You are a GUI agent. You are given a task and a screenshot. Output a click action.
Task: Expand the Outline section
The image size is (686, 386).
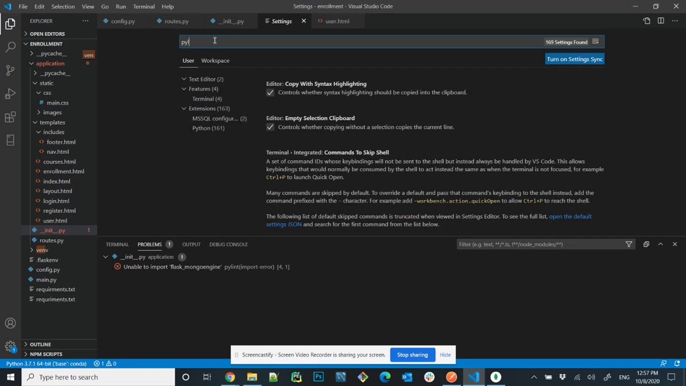coord(40,344)
